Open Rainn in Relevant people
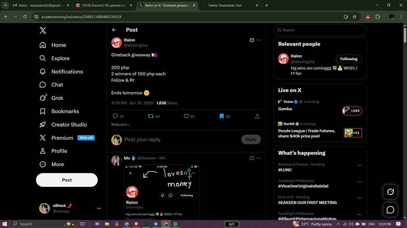This screenshot has height=228, width=407. point(296,56)
